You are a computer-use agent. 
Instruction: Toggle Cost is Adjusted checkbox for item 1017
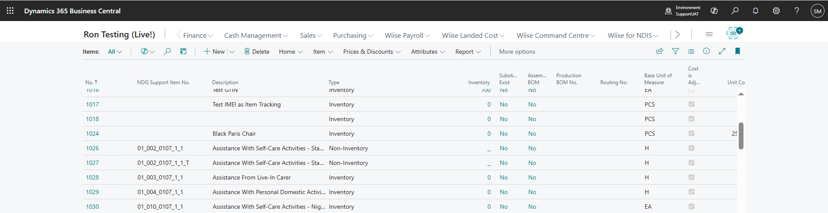point(691,104)
